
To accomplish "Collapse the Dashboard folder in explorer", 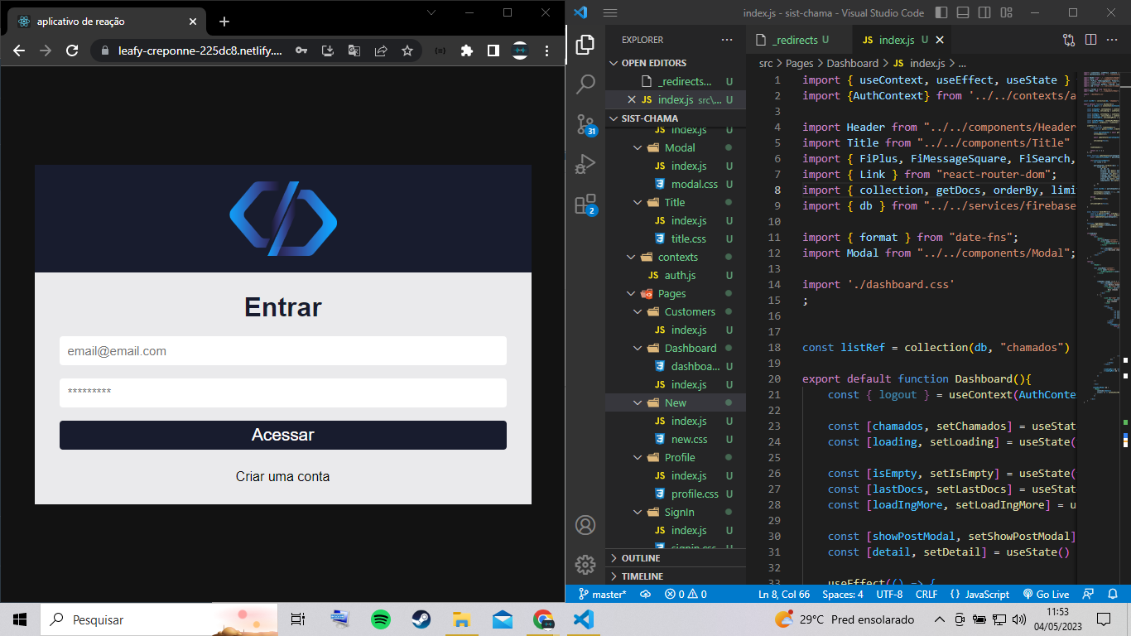I will point(675,349).
